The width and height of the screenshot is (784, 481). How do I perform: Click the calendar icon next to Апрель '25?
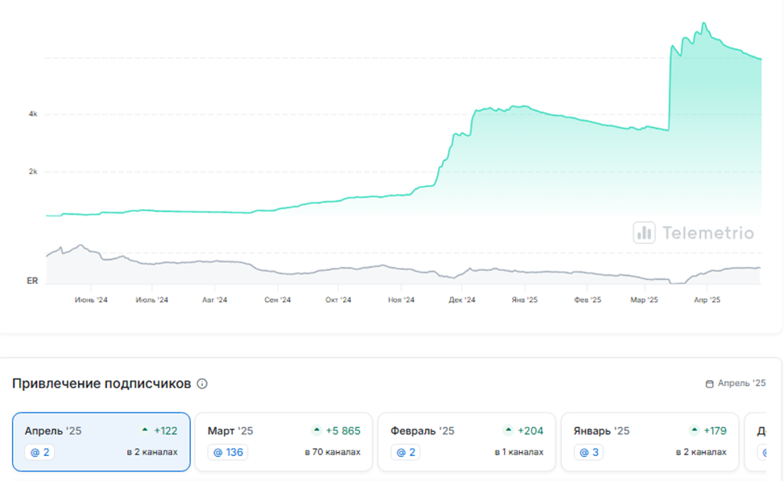pos(709,384)
